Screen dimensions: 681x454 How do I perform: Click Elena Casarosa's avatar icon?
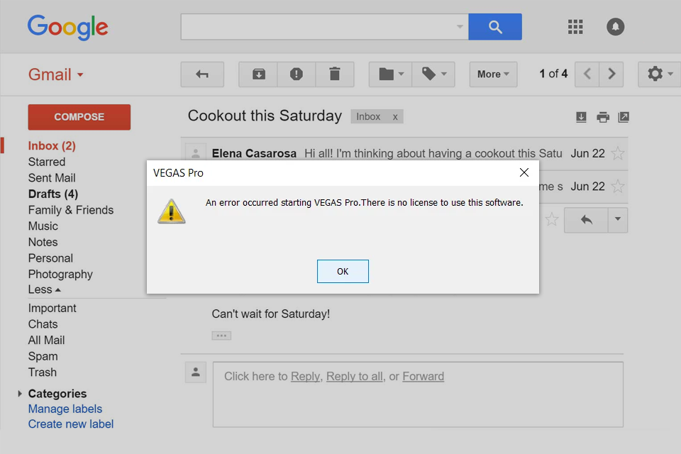click(196, 153)
